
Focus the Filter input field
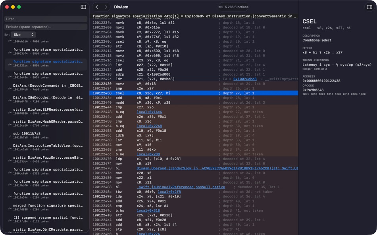(46, 19)
